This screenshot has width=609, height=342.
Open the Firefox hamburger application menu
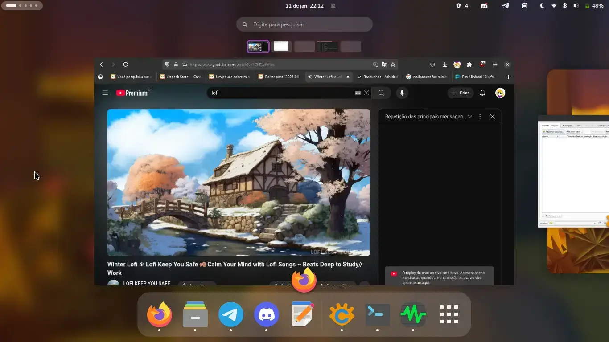(x=495, y=65)
